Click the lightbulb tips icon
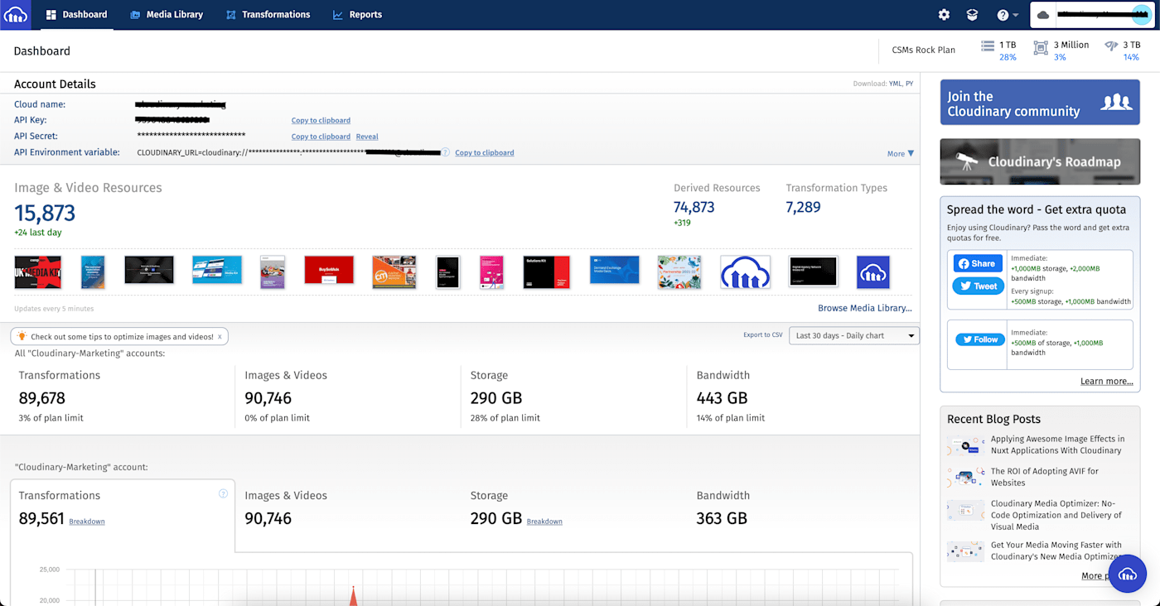 pyautogui.click(x=22, y=337)
